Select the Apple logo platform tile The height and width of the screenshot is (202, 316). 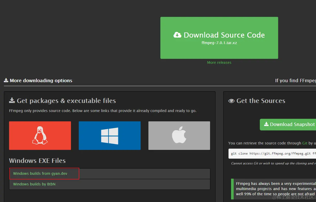179,136
